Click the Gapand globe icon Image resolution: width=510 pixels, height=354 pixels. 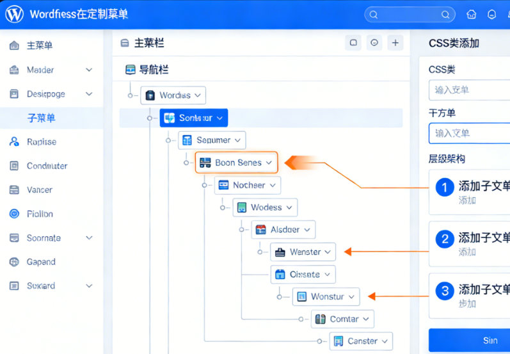[14, 262]
